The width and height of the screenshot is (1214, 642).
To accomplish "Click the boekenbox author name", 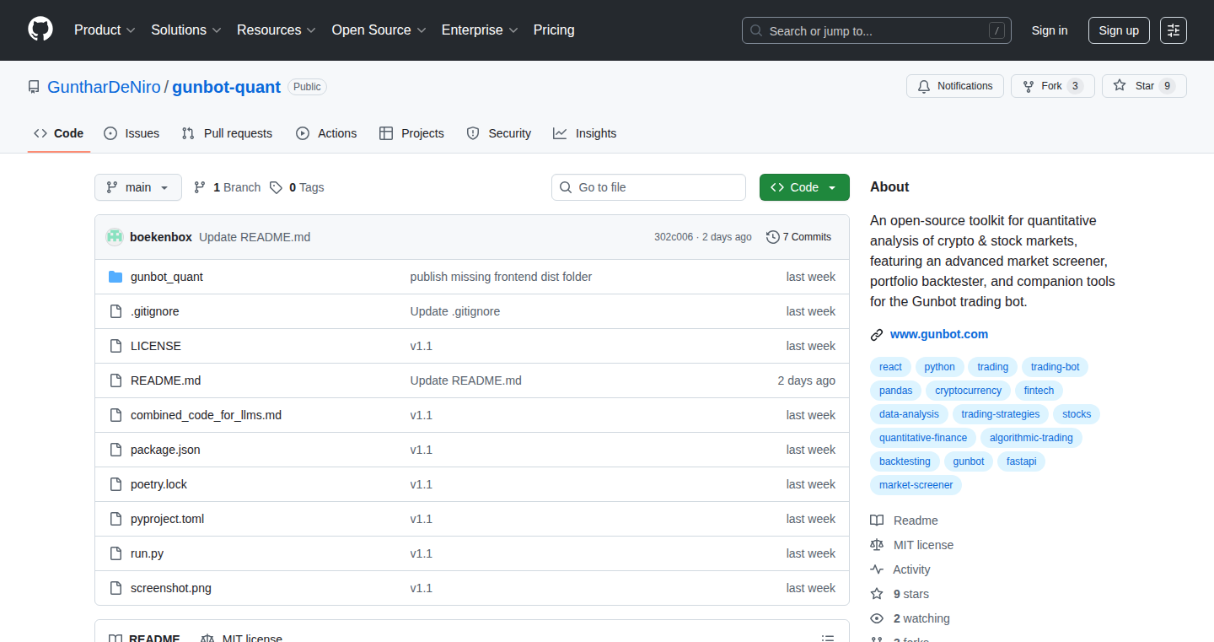I will point(161,237).
